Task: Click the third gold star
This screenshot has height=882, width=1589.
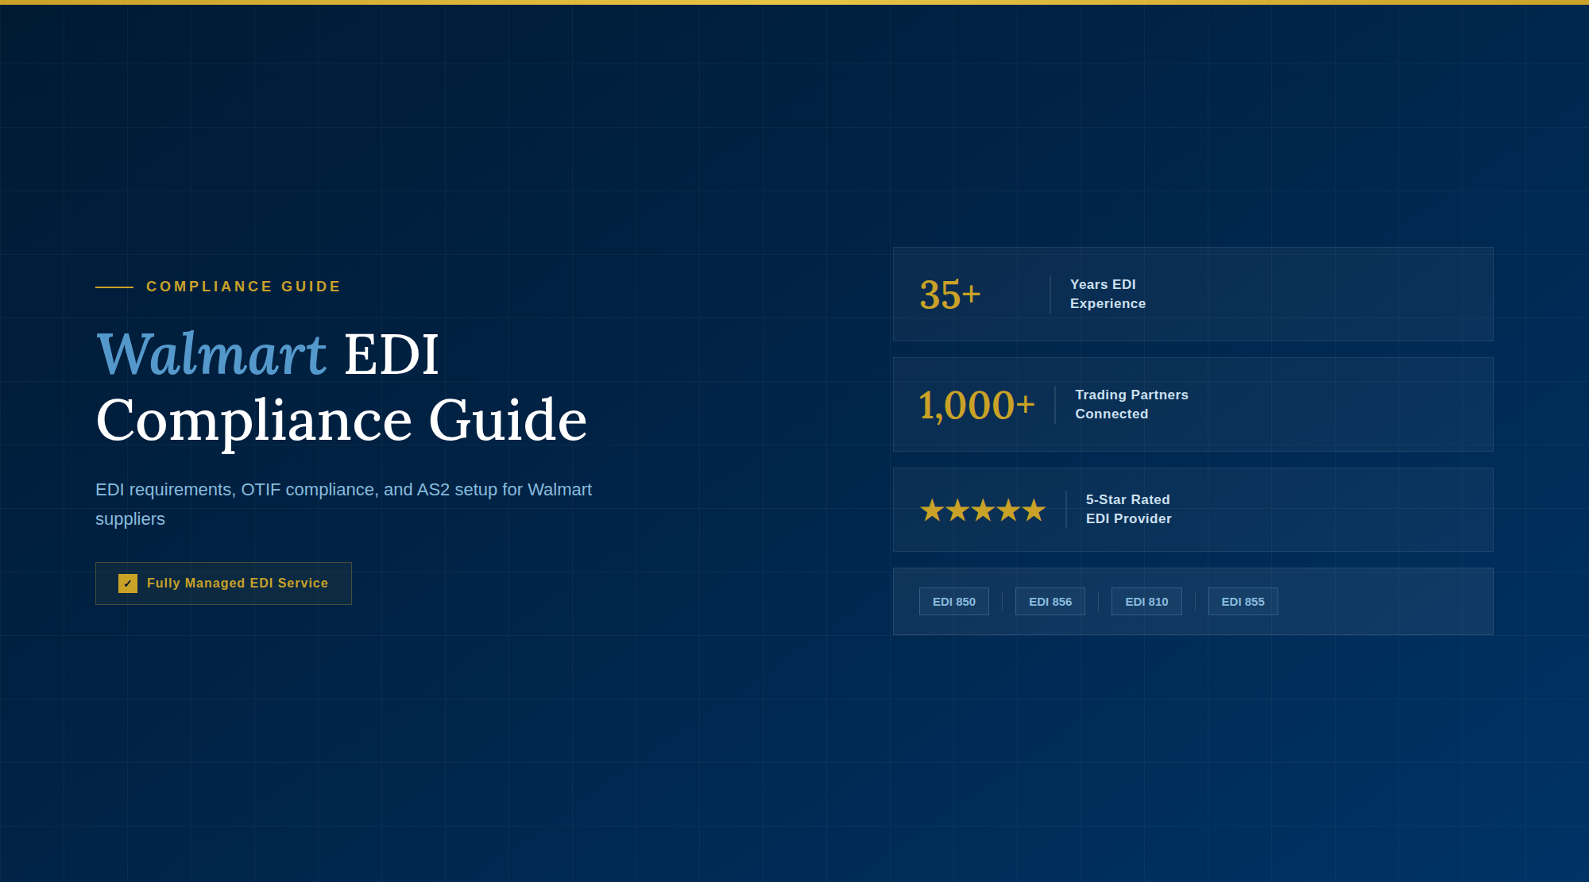Action: coord(983,510)
